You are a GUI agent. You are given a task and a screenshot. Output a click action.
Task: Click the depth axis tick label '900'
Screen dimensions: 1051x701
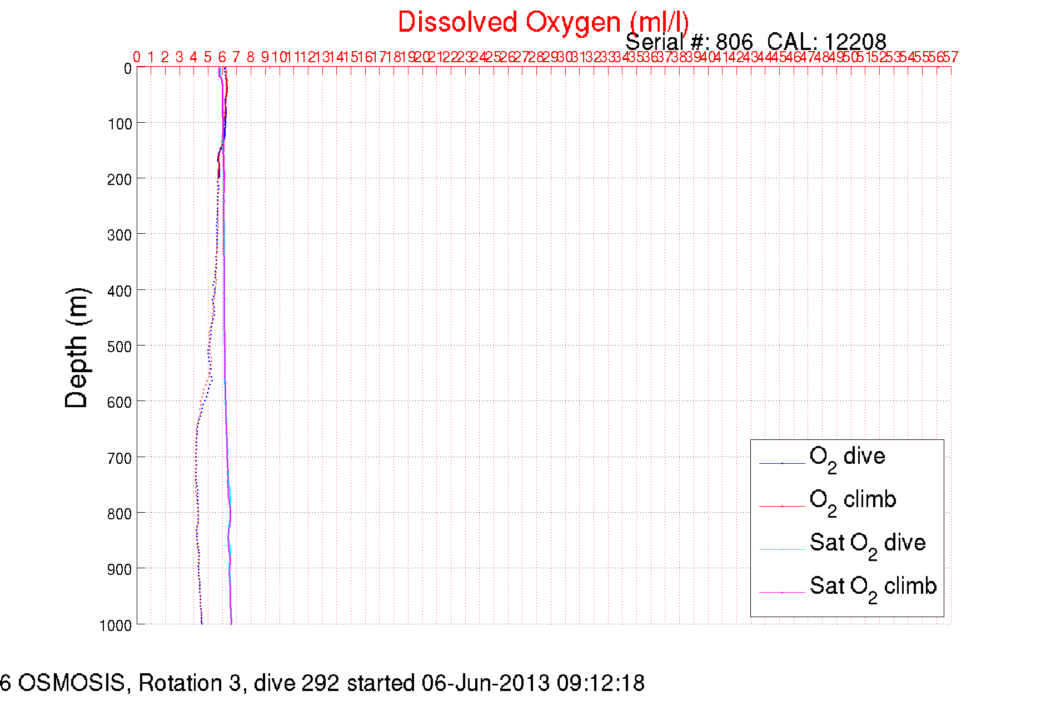(x=120, y=569)
